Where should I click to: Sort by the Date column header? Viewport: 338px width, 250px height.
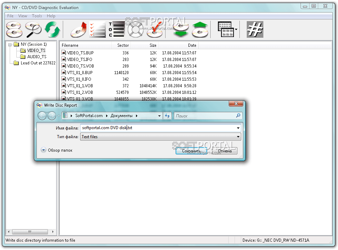pyautogui.click(x=178, y=45)
